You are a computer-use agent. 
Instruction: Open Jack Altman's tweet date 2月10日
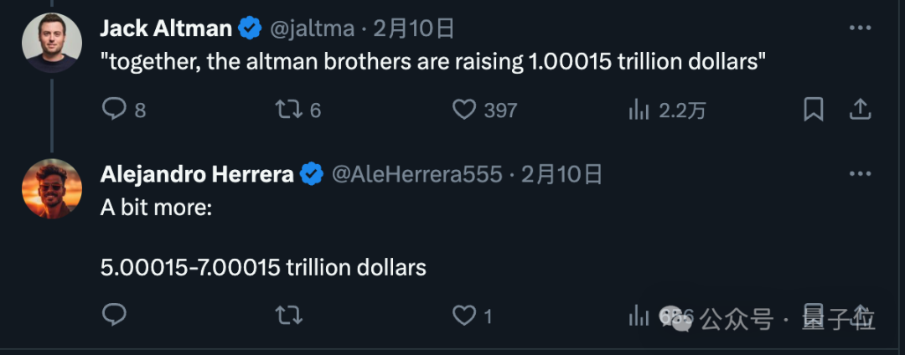(x=414, y=29)
